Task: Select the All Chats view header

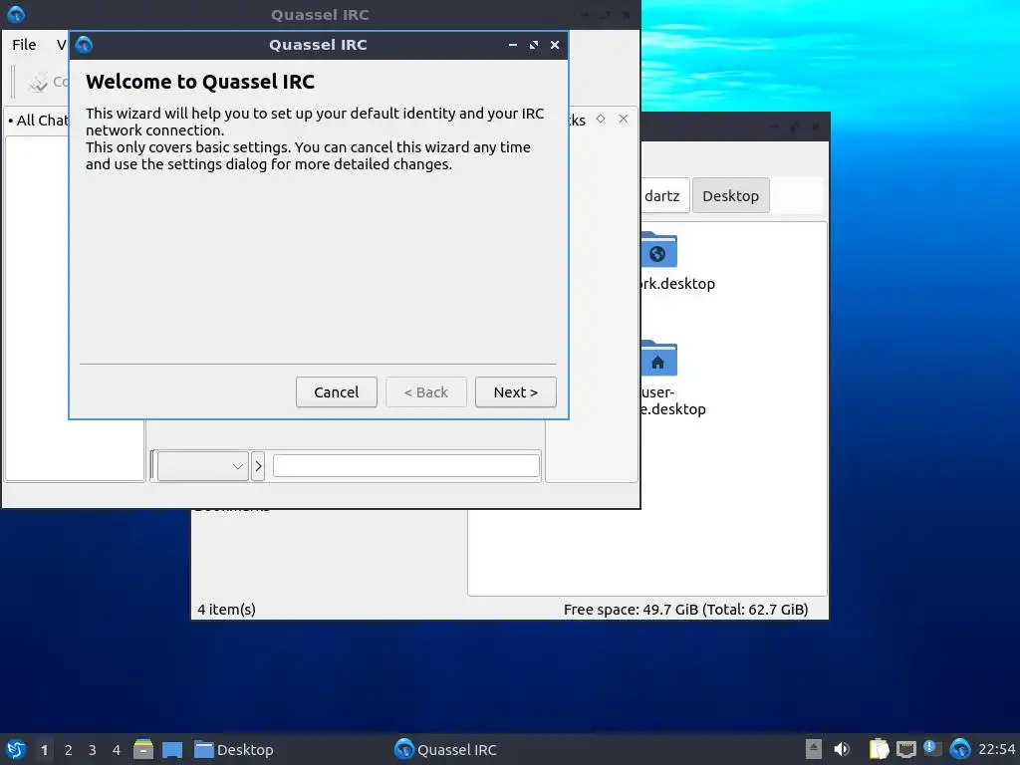Action: coord(38,121)
